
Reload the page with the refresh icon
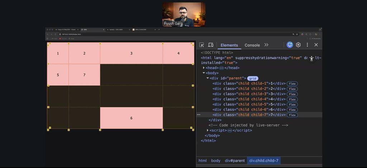pyautogui.click(x=56, y=34)
